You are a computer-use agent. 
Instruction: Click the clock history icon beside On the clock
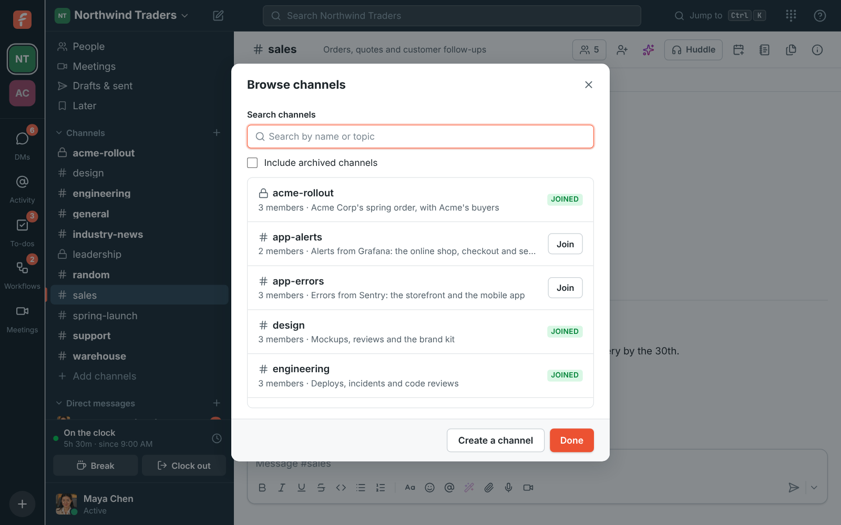pos(217,438)
